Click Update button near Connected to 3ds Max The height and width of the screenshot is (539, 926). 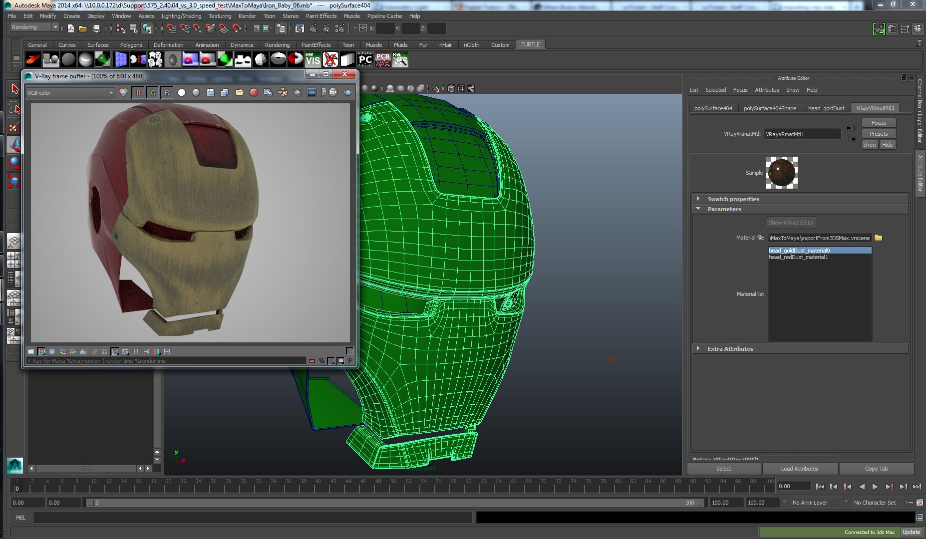911,532
